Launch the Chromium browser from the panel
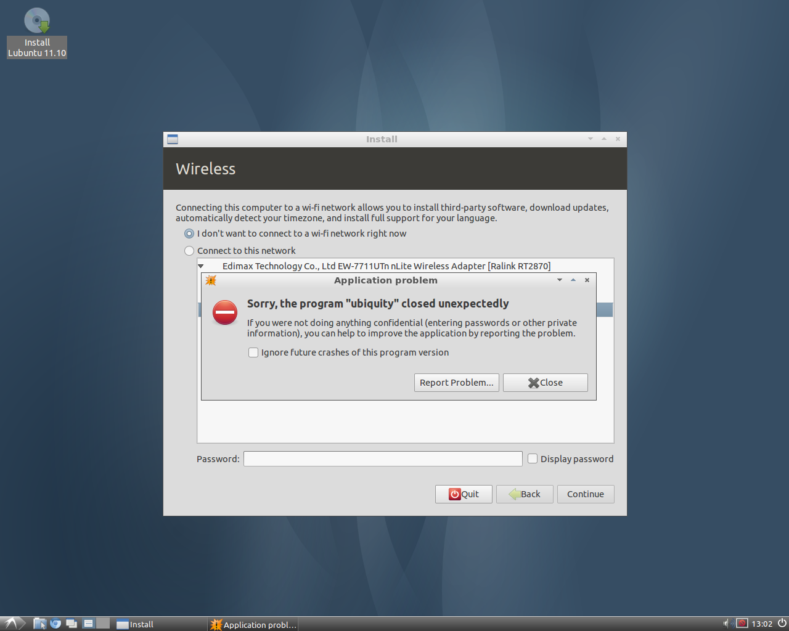 (55, 624)
